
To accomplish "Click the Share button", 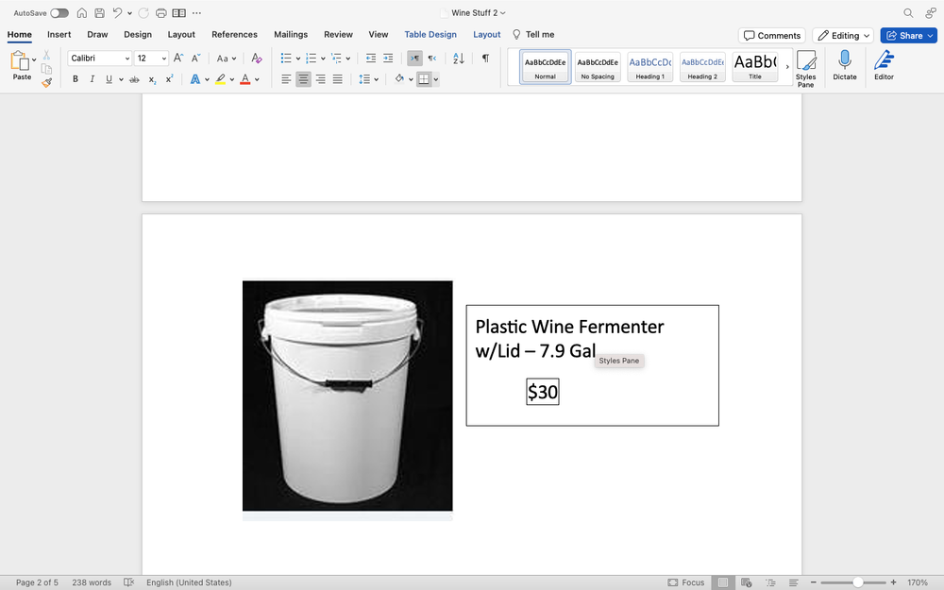I will 910,36.
